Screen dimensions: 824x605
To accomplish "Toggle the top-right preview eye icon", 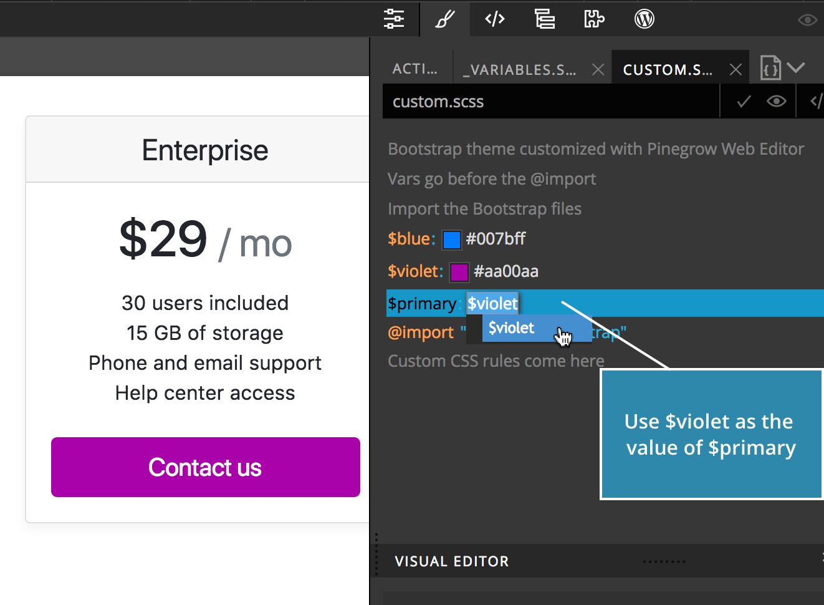I will [808, 20].
